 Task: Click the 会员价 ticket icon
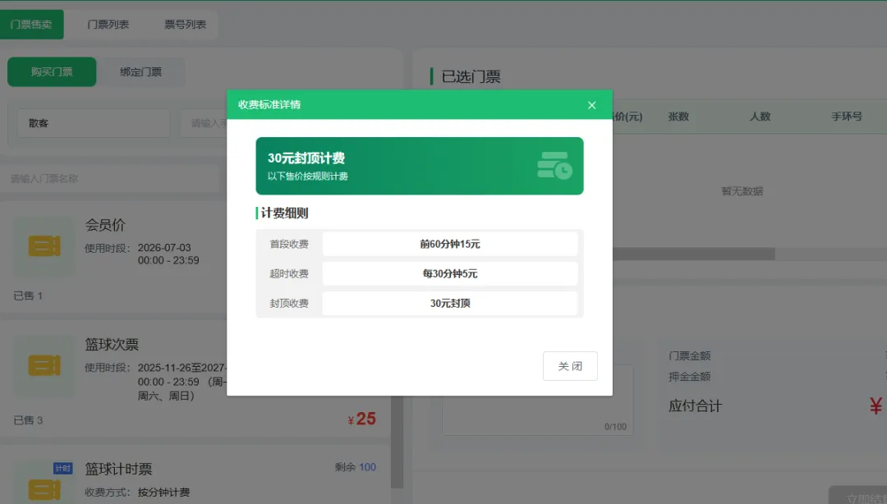tap(44, 246)
